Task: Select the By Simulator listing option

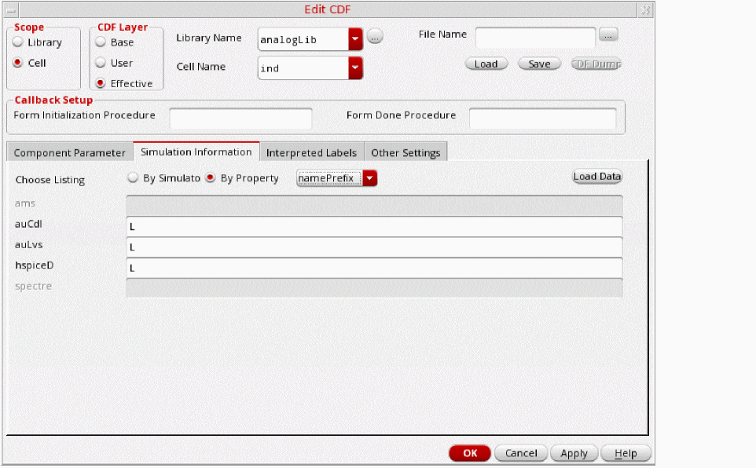Action: (x=133, y=177)
